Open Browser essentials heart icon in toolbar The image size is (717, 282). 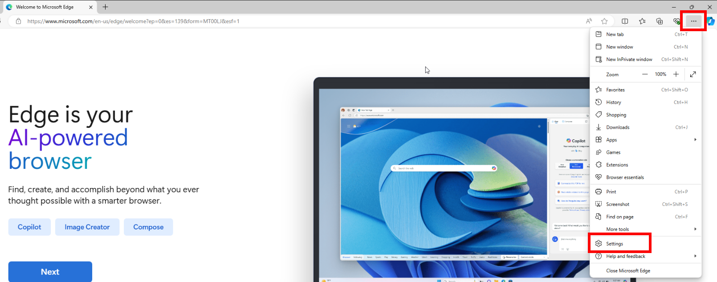(x=676, y=21)
